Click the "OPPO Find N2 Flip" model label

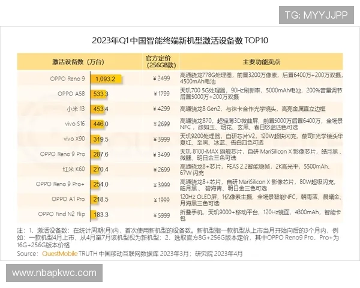click(x=62, y=214)
